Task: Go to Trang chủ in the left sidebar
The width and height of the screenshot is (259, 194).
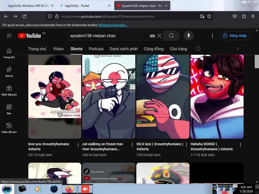Action: coord(9,54)
